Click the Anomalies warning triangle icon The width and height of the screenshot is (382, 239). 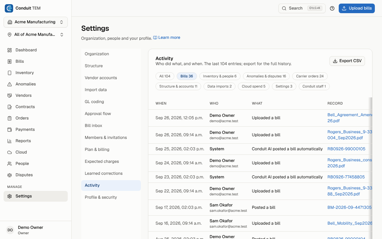[x=10, y=84]
